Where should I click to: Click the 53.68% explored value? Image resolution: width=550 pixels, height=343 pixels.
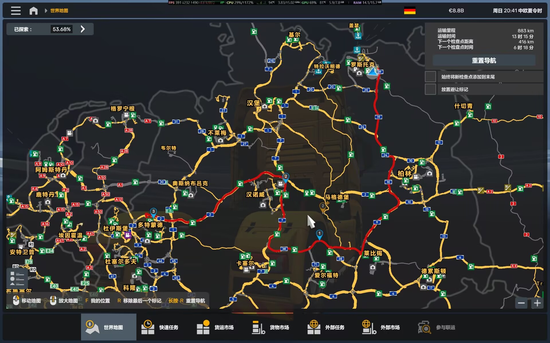click(62, 29)
